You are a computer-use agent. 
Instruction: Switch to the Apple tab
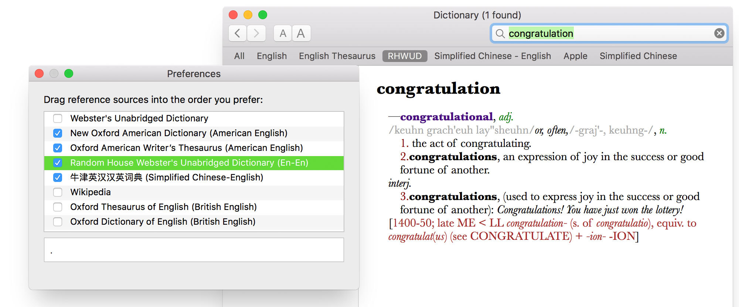coord(575,56)
